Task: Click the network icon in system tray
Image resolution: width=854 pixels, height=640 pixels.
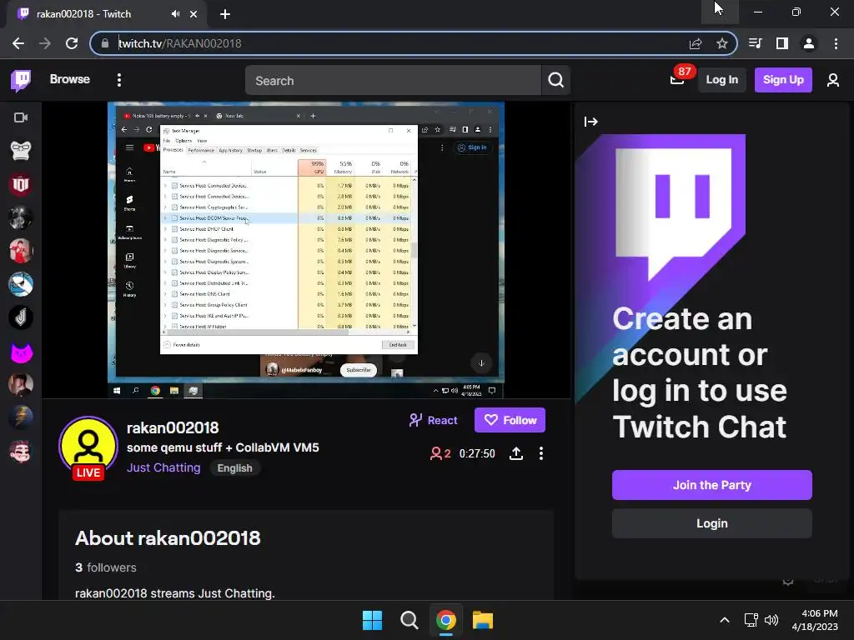Action: [x=751, y=620]
